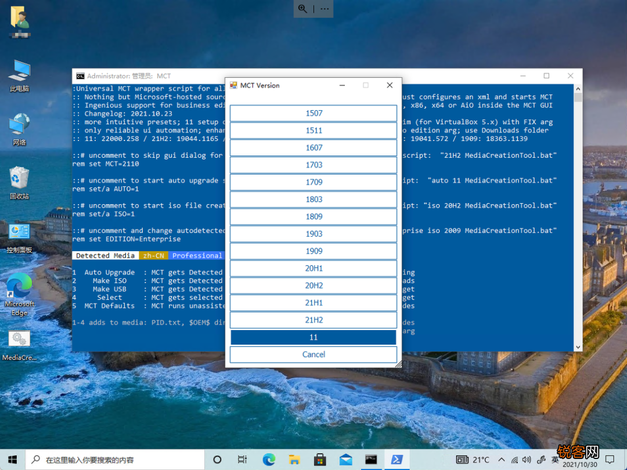Open the Windows Start menu
This screenshot has width=627, height=470.
coord(12,460)
